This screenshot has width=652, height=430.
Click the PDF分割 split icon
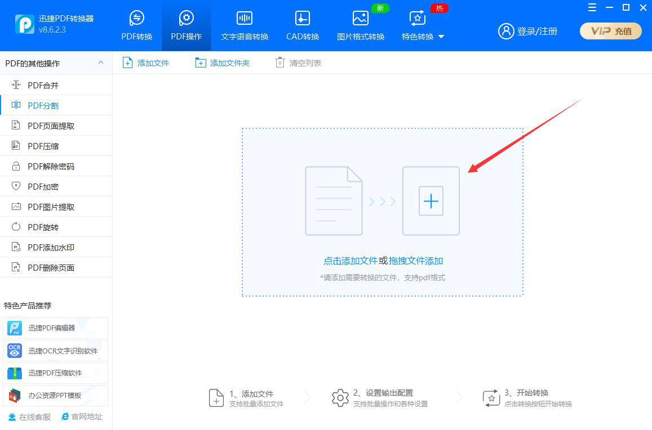pos(16,105)
